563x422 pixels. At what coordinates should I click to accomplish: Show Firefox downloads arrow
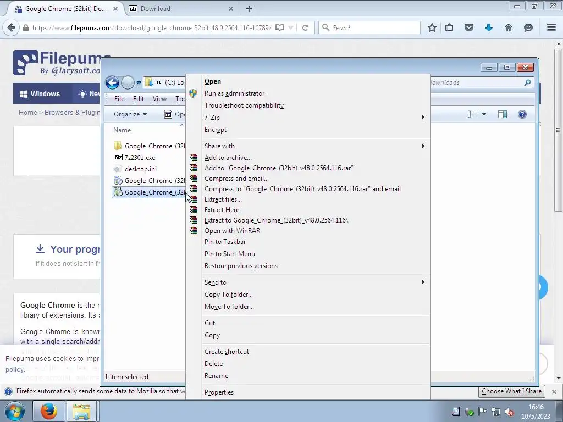point(488,27)
